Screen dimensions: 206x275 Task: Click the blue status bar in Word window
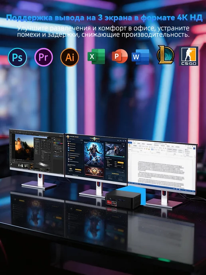tap(162, 187)
